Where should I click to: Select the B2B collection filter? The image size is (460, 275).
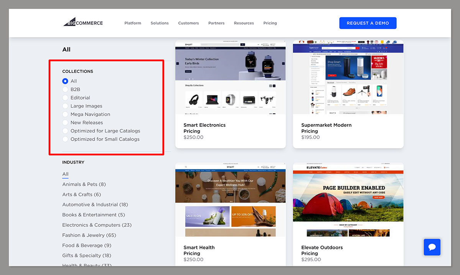(x=65, y=89)
